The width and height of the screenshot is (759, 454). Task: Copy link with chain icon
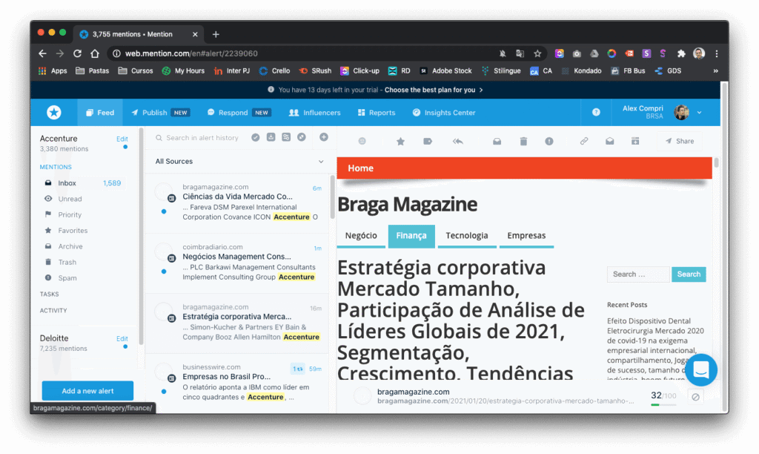[x=584, y=141]
